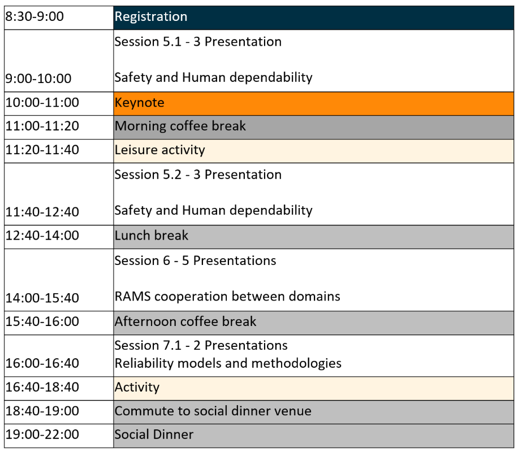Select the Commute to social dinner venue cell
This screenshot has height=452, width=518.
[x=313, y=412]
